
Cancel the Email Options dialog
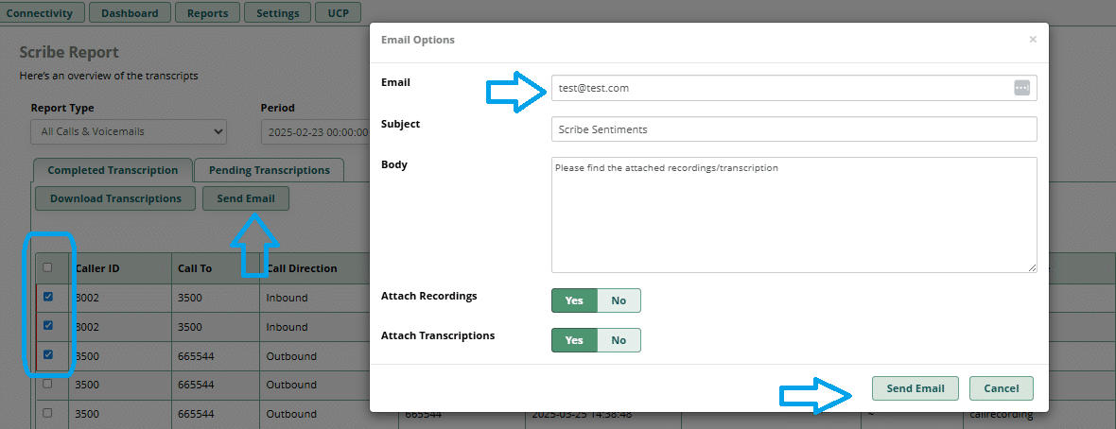point(1001,388)
